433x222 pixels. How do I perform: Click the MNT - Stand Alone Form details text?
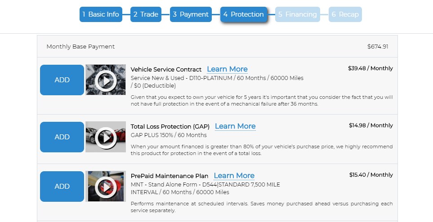pyautogui.click(x=205, y=188)
